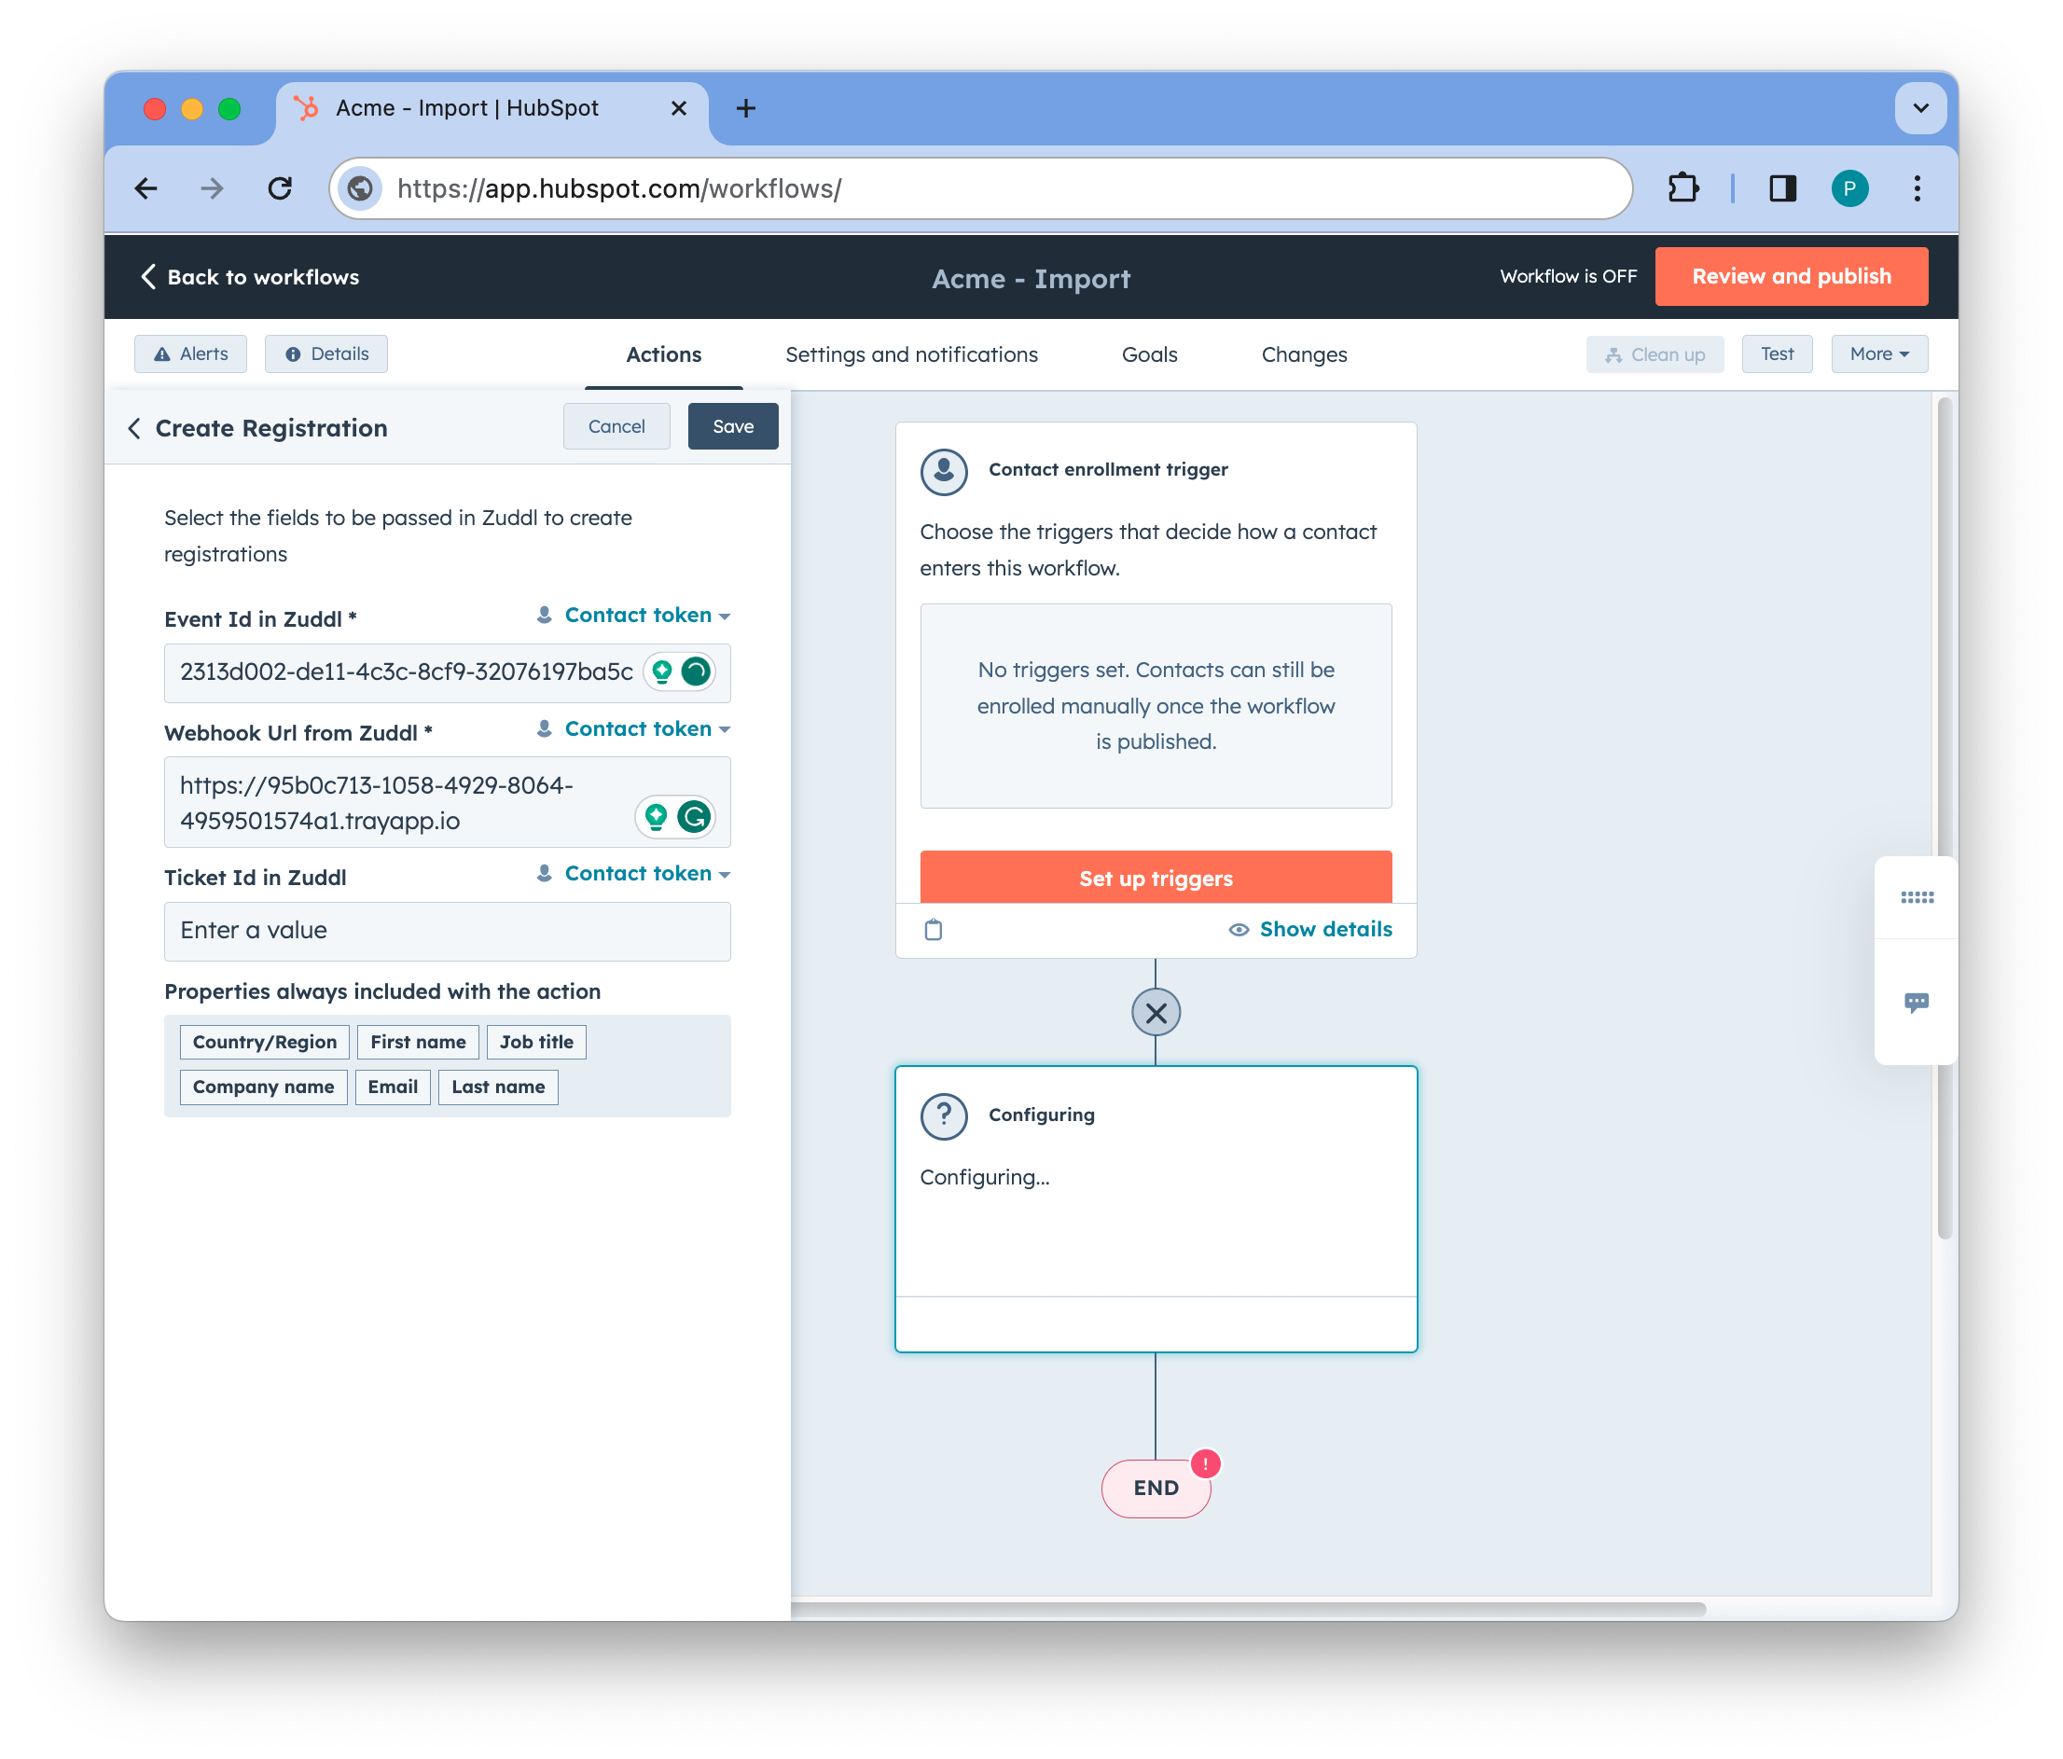
Task: Click the Webhook Url from Zuddl field
Action: pyautogui.click(x=447, y=802)
